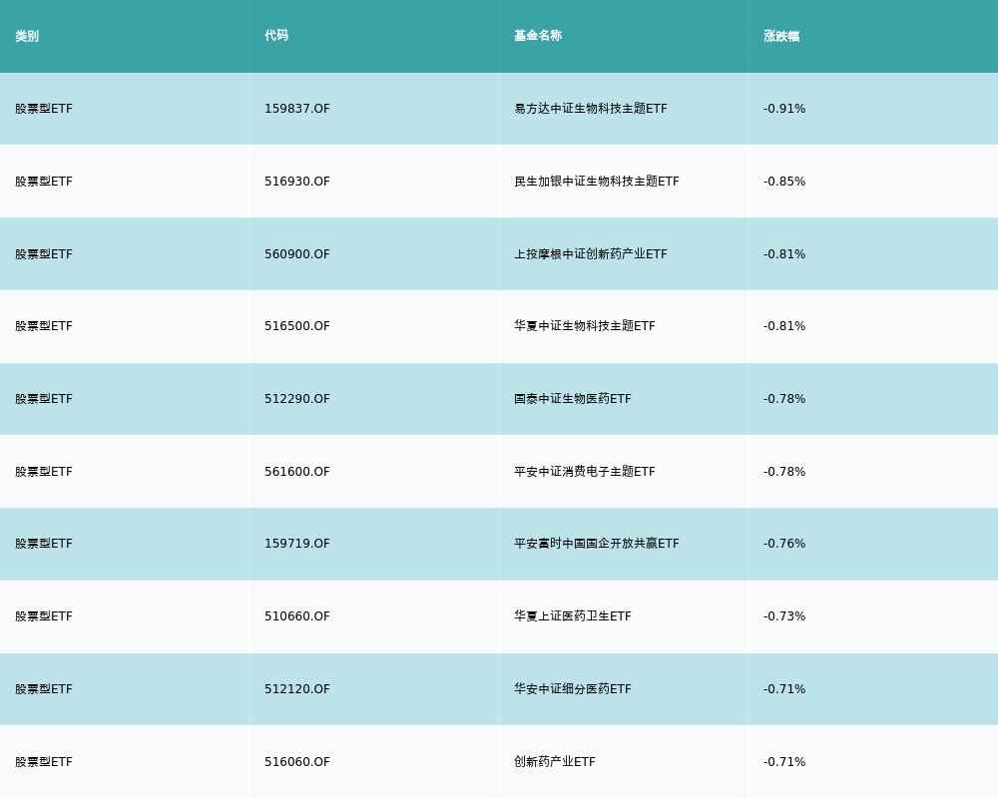Click -0.78% in the 512290.OF row
Image resolution: width=998 pixels, height=798 pixels.
coord(784,399)
